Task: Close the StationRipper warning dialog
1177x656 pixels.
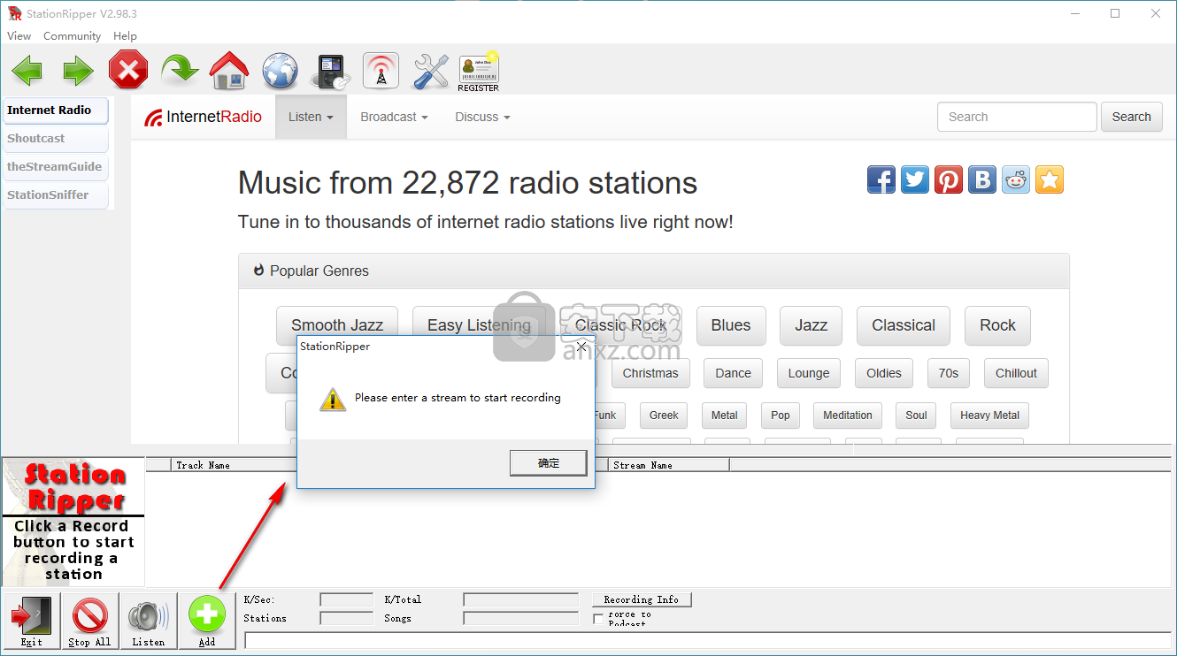Action: pos(581,347)
